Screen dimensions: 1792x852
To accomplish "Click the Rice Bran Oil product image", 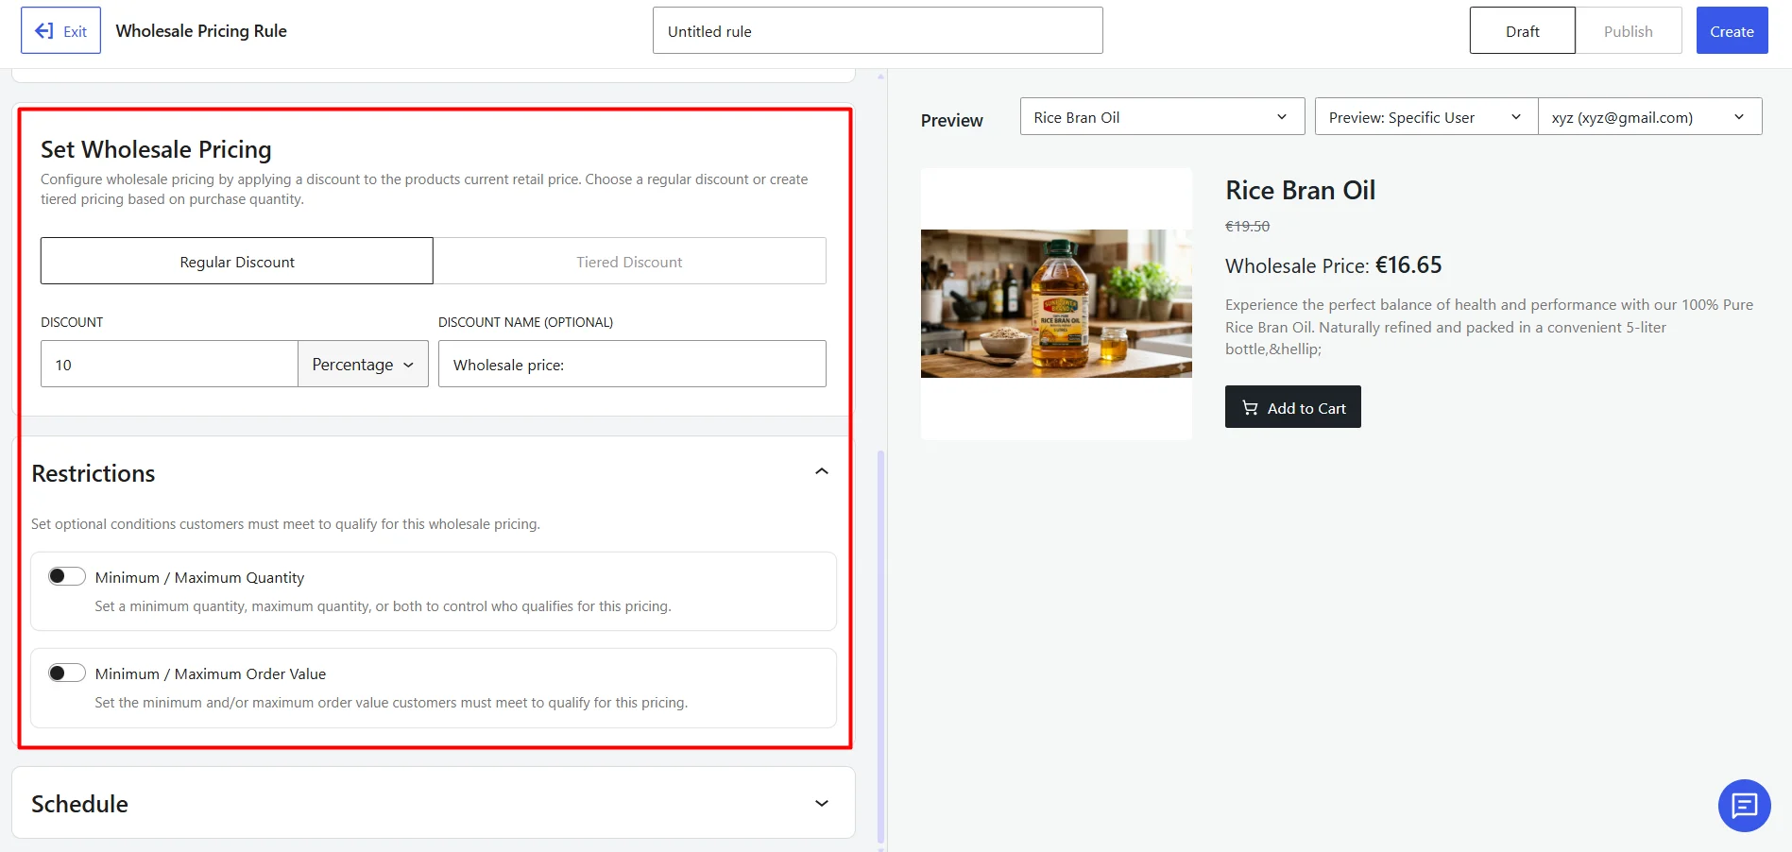I will 1056,303.
